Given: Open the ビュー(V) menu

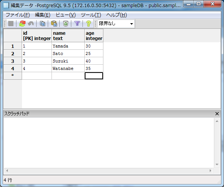Looking at the screenshot, I should (x=65, y=15).
